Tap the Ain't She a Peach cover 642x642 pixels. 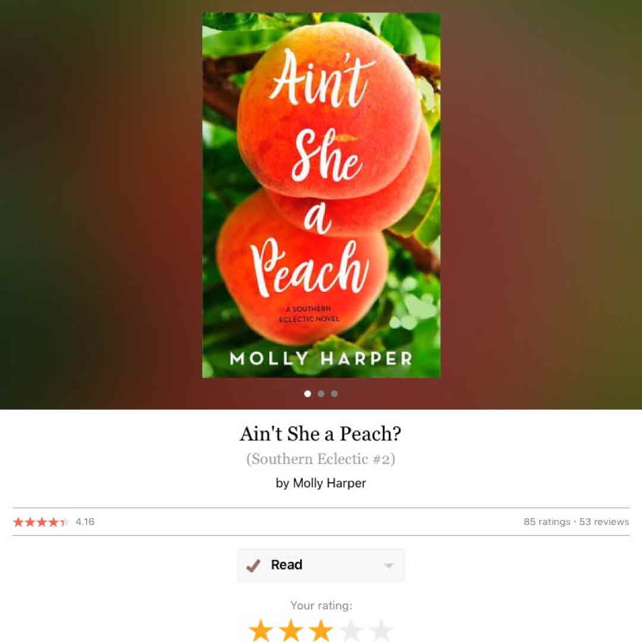point(322,196)
